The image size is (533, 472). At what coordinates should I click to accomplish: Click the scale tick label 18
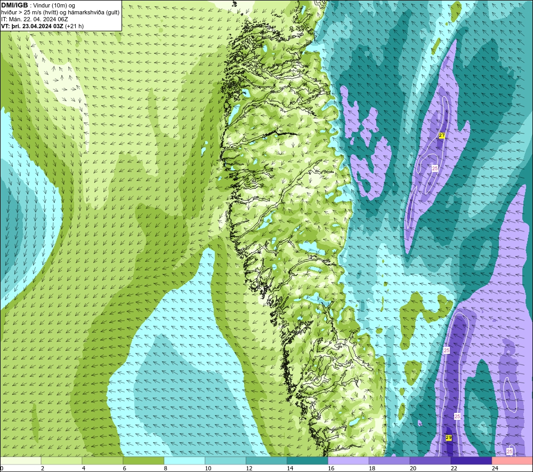pyautogui.click(x=372, y=468)
